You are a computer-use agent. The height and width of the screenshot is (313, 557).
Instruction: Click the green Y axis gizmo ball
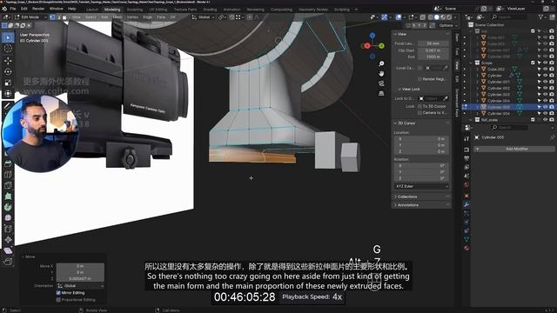381,46
